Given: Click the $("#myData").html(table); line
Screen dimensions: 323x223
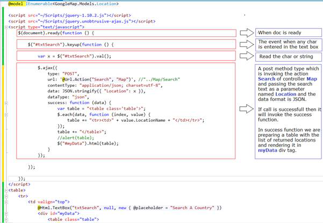Looking at the screenshot, I should [88, 144].
